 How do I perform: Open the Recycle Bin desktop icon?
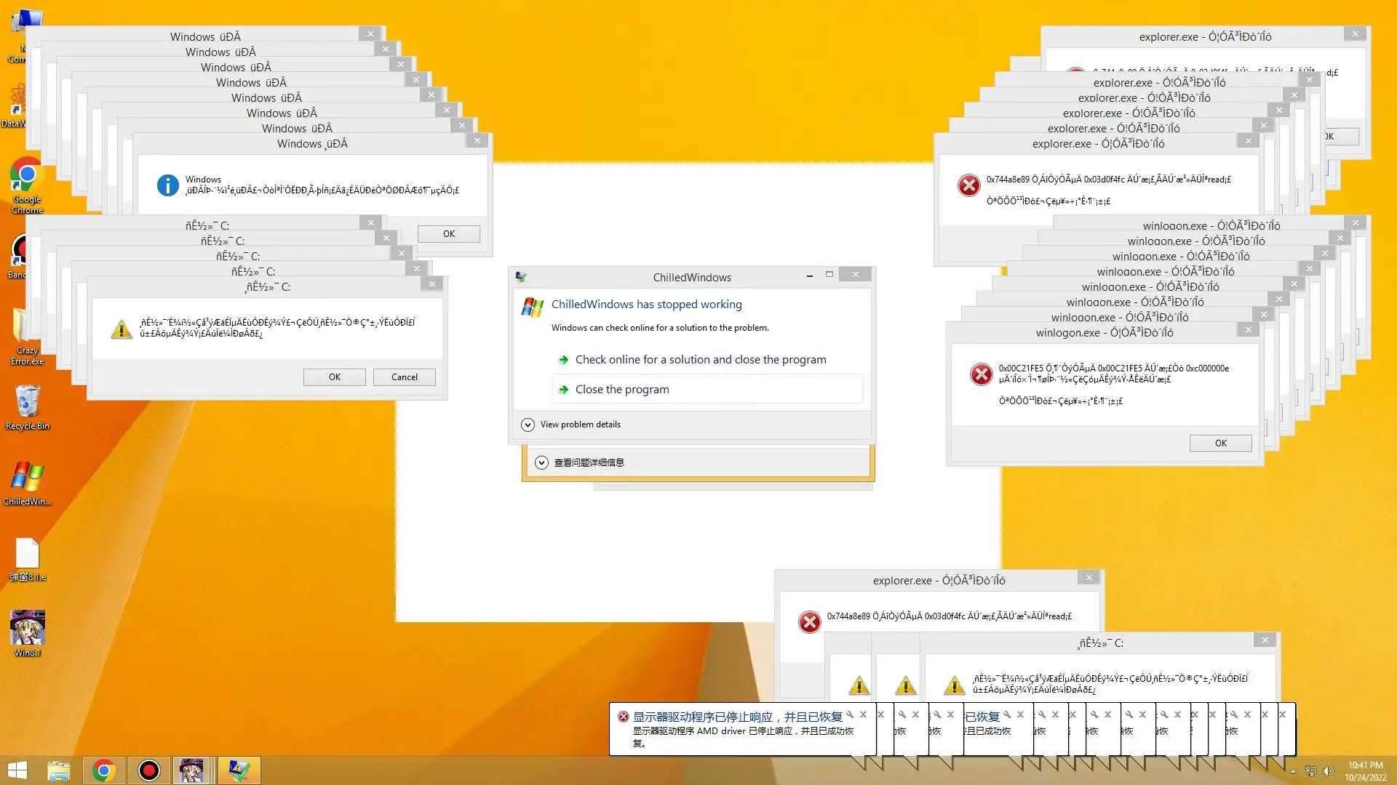(27, 402)
